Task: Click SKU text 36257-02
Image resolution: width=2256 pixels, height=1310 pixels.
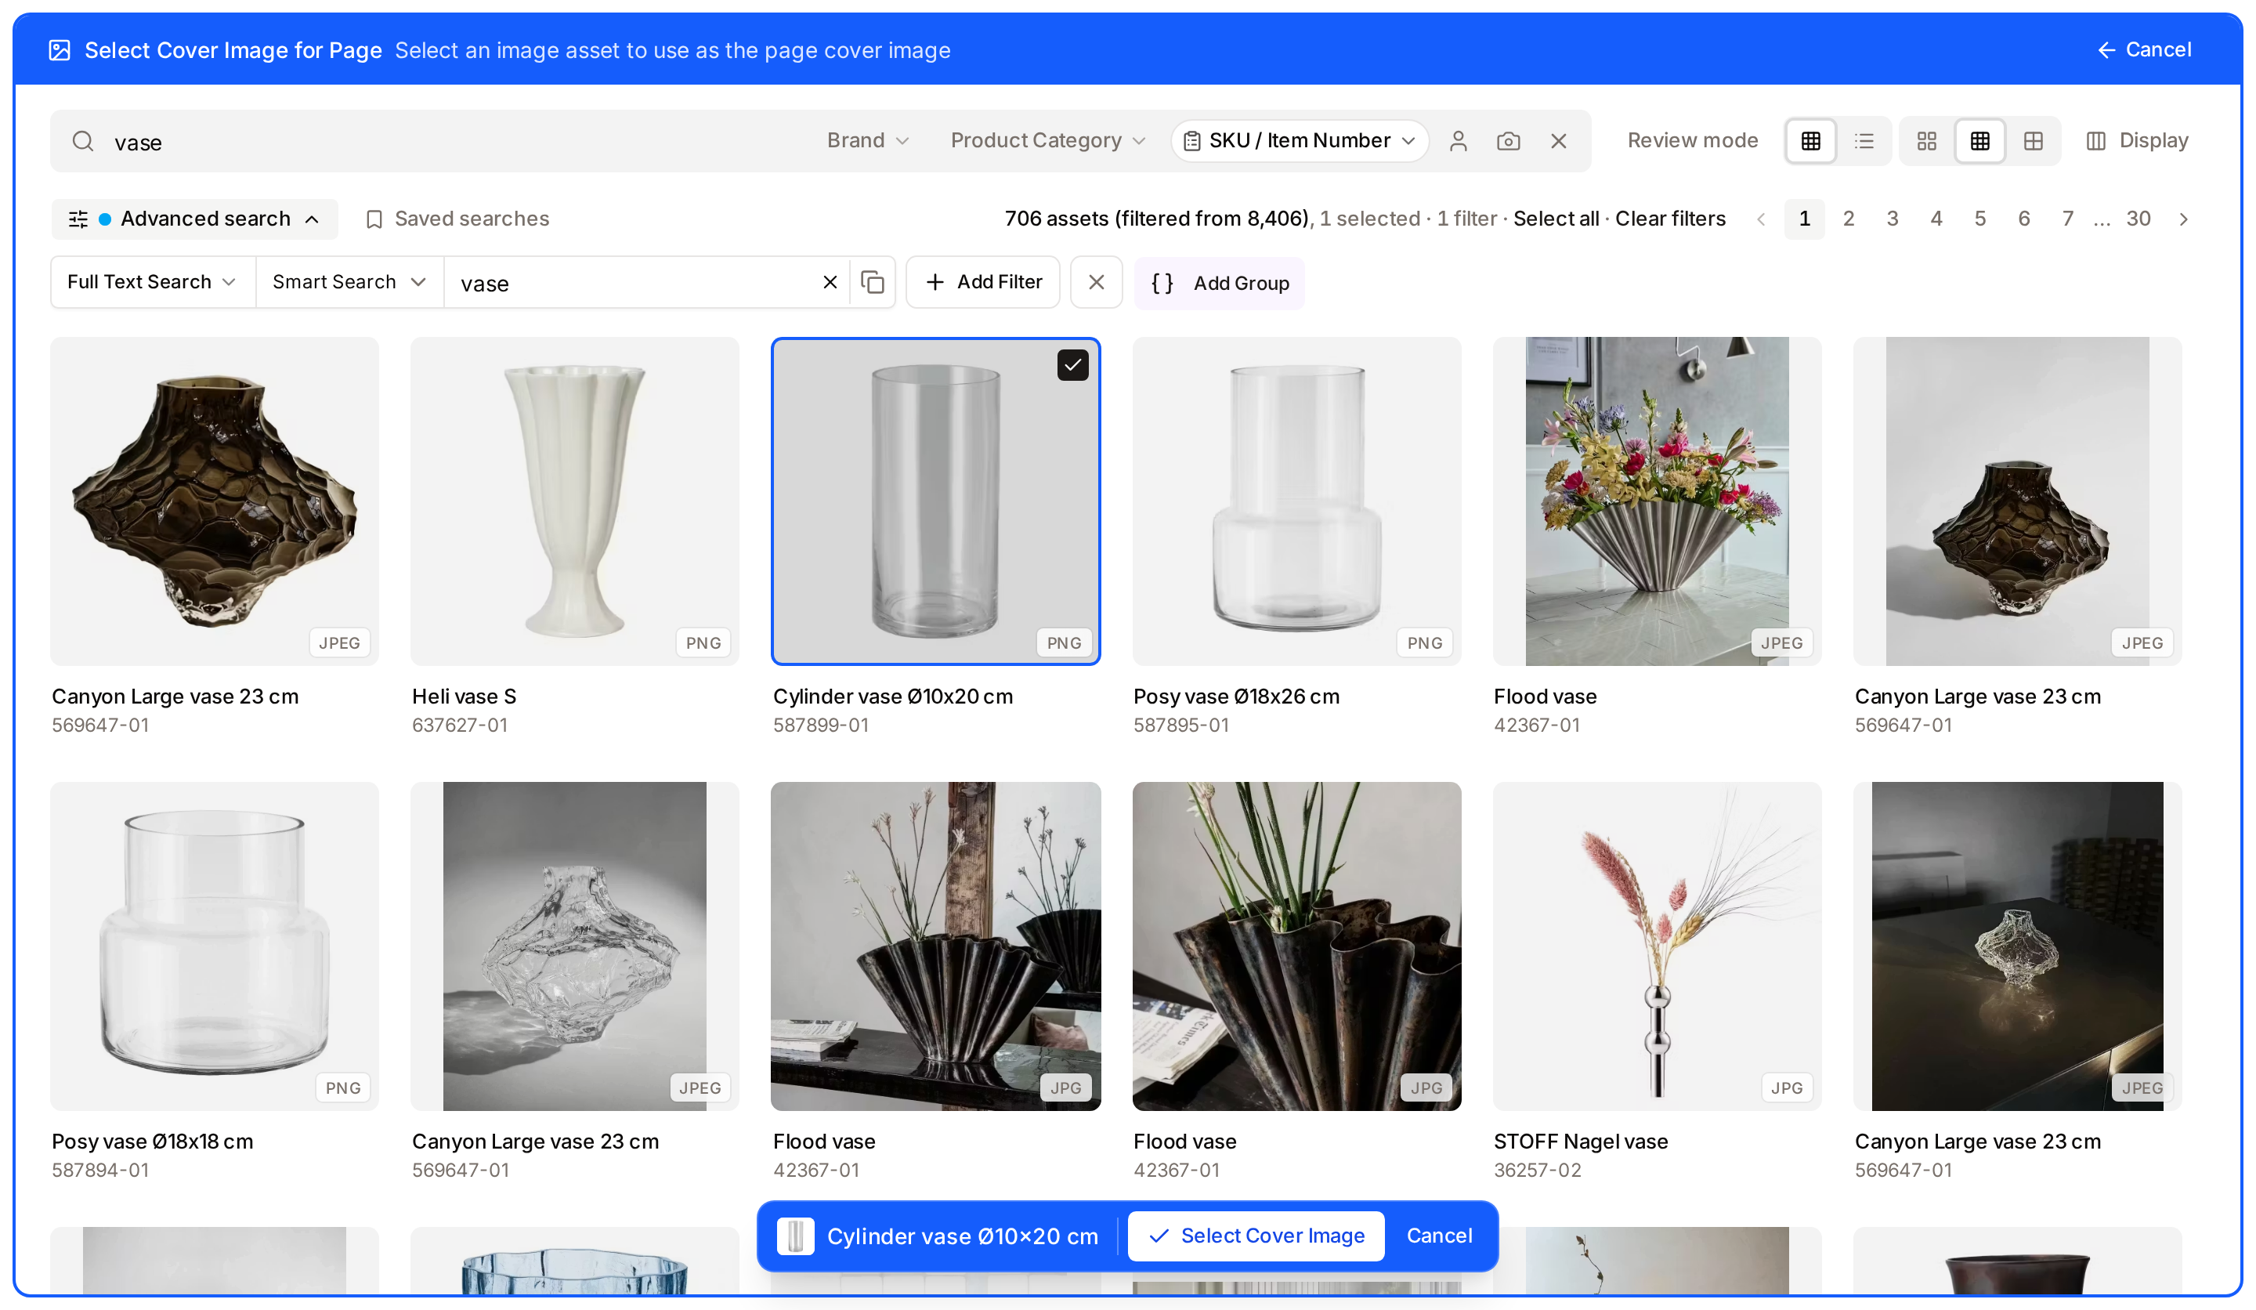Action: click(1536, 1171)
